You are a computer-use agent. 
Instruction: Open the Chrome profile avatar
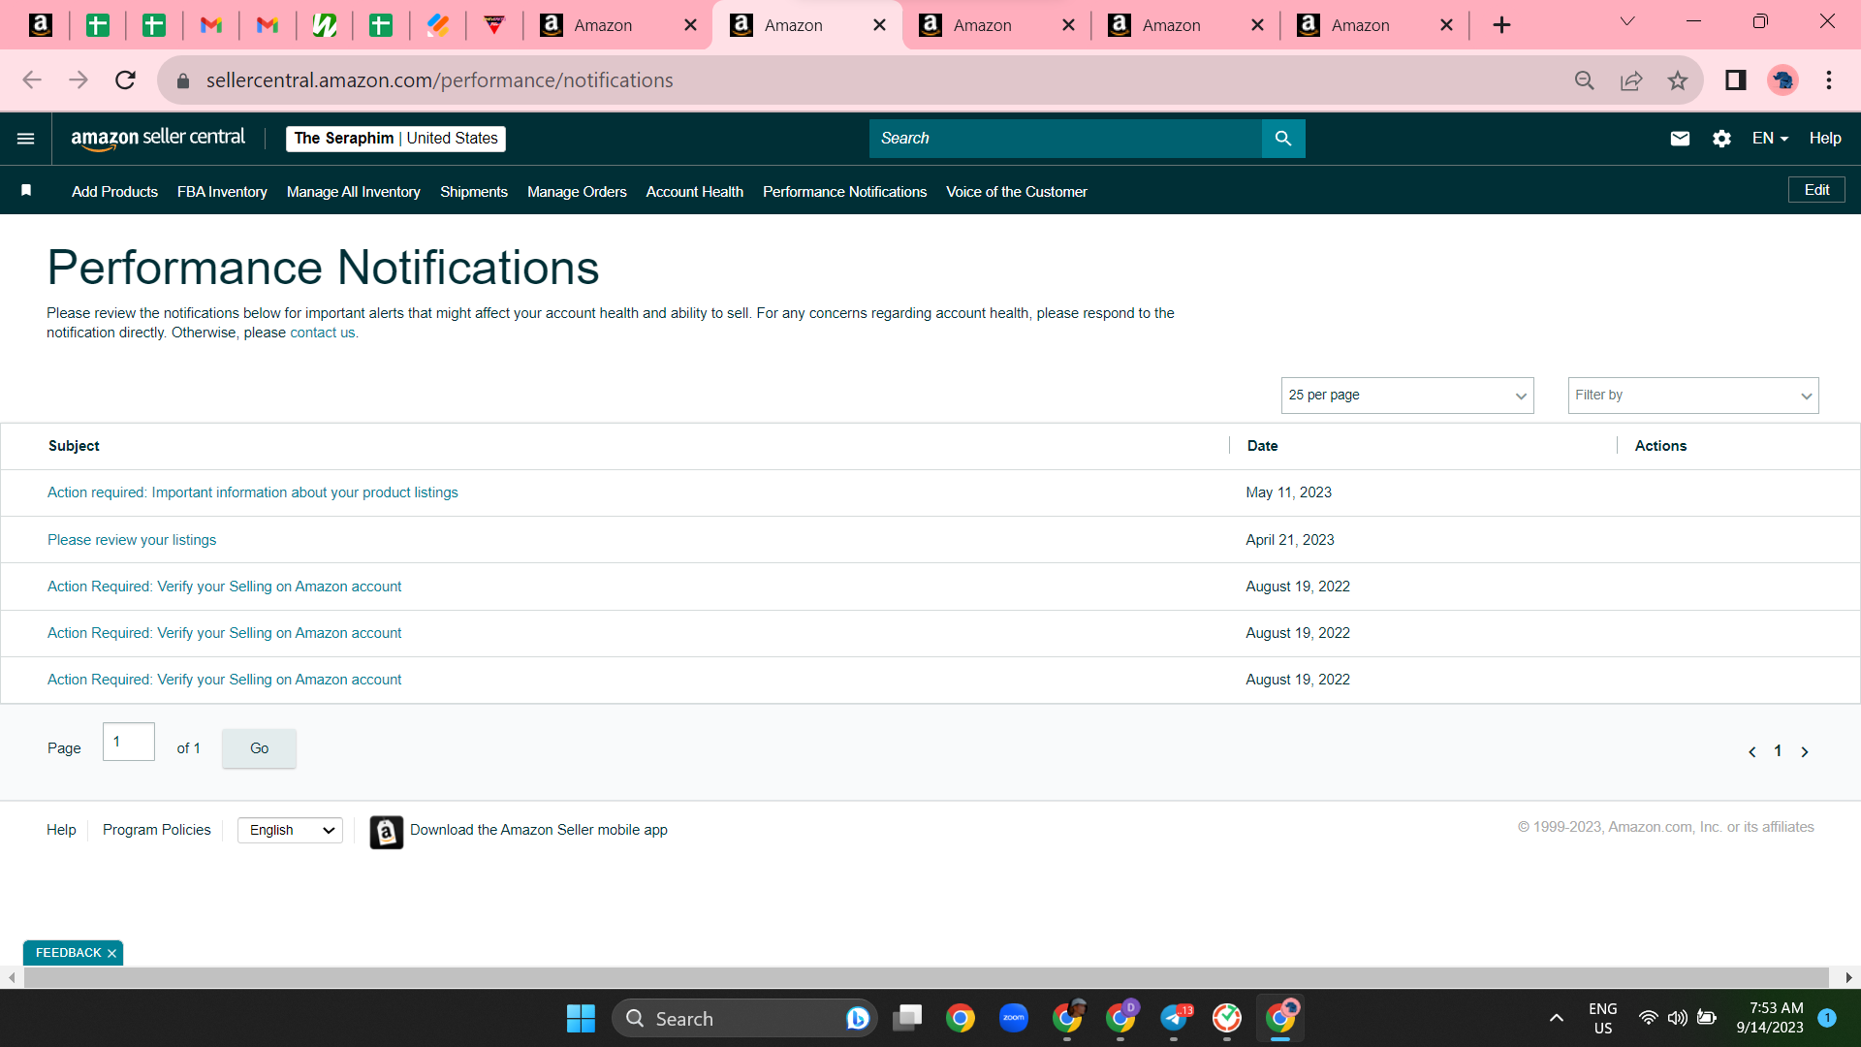point(1782,80)
